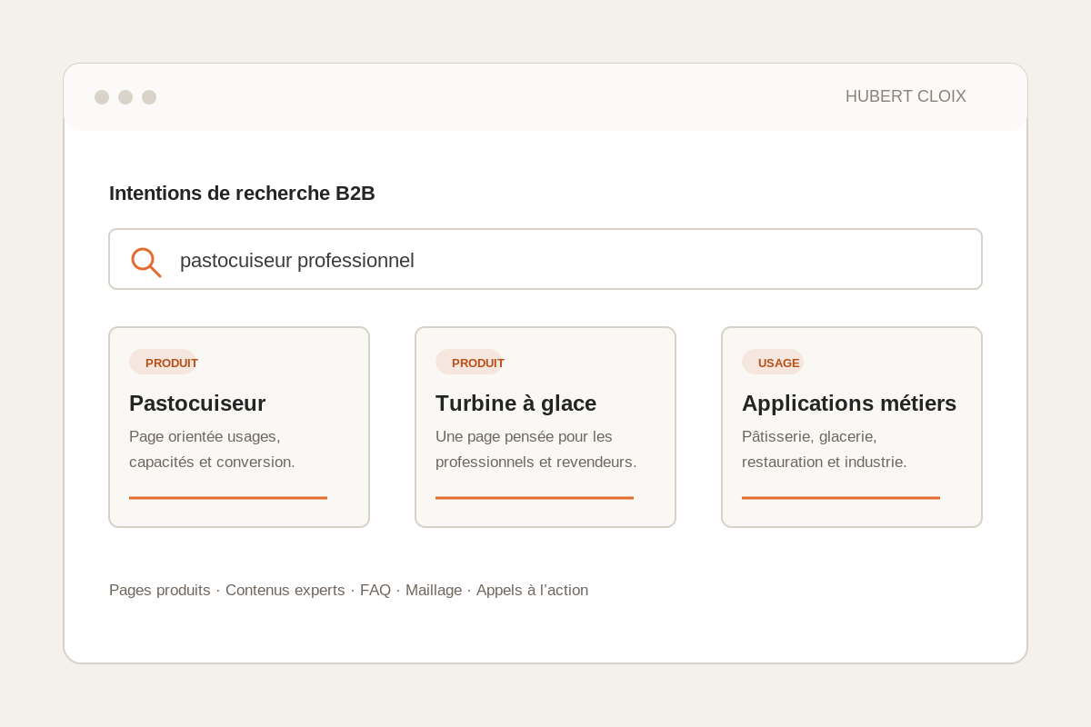Click 'Maillage' in the footer line
Screen dimensions: 1091x727
click(x=434, y=590)
